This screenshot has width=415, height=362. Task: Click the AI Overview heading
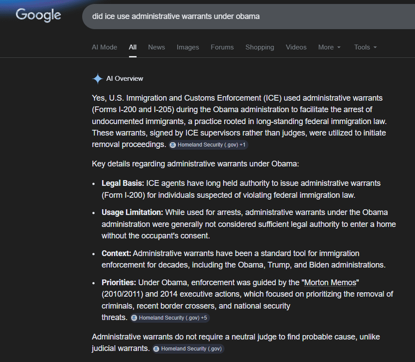[125, 79]
